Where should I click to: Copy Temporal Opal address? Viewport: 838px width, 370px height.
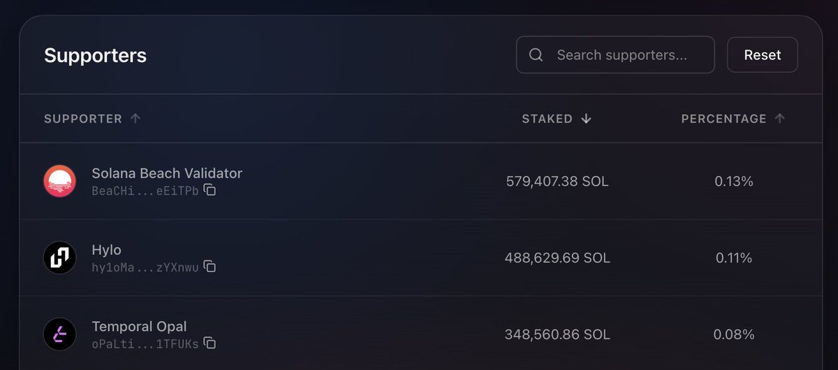pyautogui.click(x=209, y=343)
